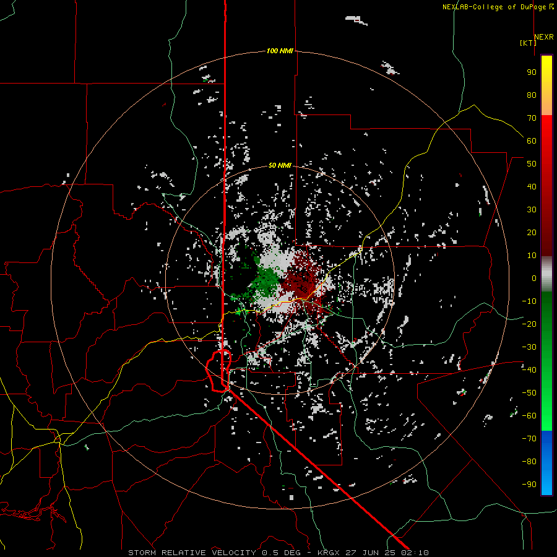This screenshot has width=557, height=557.
Task: Click the 90 value on velocity scale
Action: click(532, 72)
